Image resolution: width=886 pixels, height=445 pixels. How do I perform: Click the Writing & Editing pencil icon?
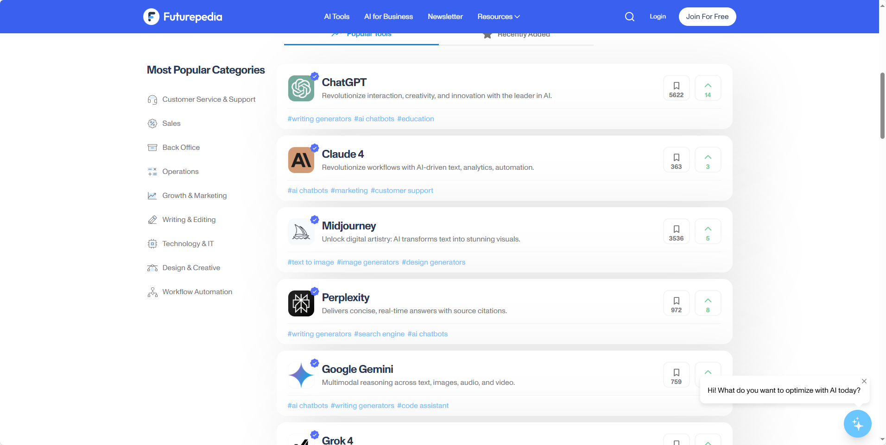pyautogui.click(x=152, y=220)
